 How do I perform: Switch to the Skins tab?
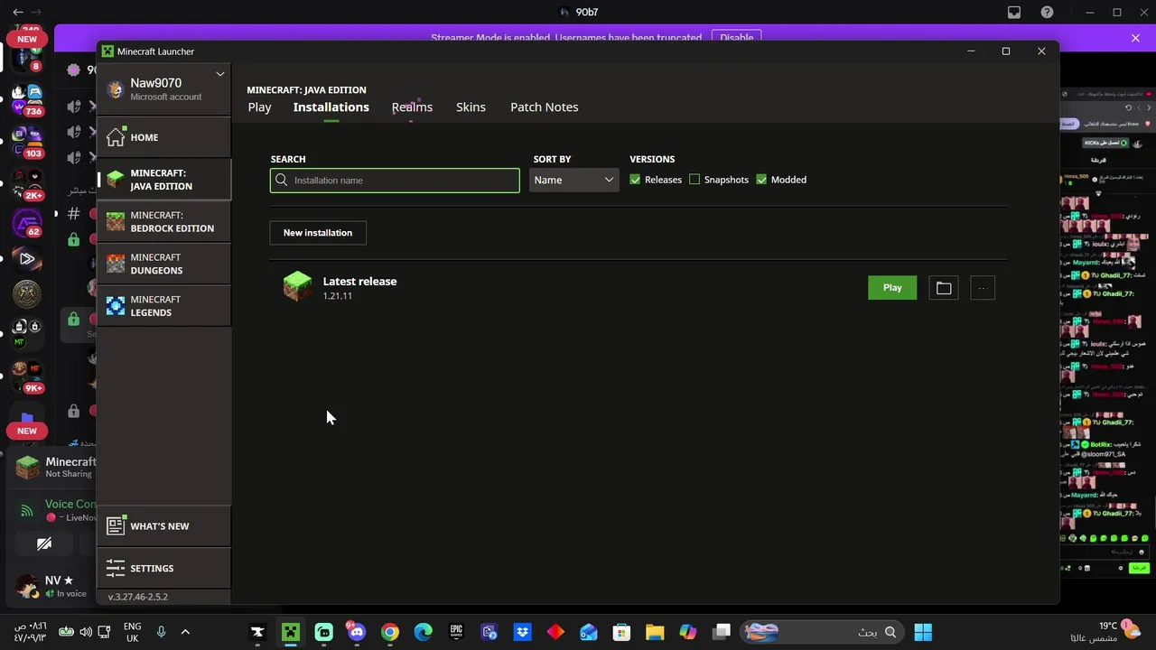471,107
